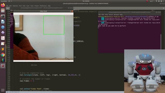Open the Files manager from the dock
Image resolution: width=165 pixels, height=93 pixels.
point(3,11)
